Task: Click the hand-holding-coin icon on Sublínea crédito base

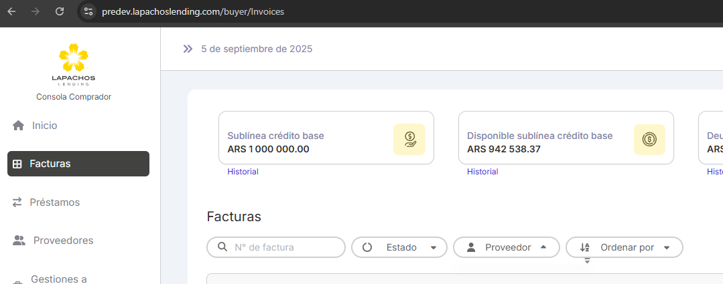Action: [409, 140]
